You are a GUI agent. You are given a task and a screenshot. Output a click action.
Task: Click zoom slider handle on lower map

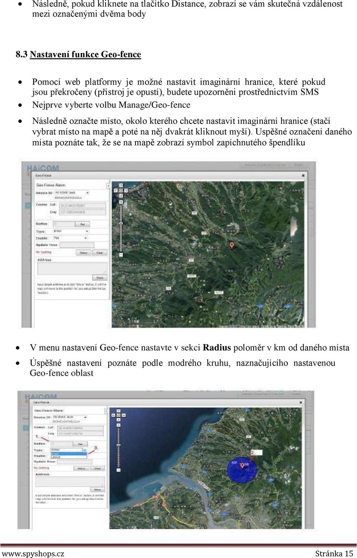point(119,445)
